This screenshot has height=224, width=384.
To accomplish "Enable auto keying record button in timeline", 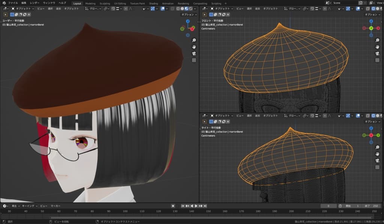I will pos(173,206).
